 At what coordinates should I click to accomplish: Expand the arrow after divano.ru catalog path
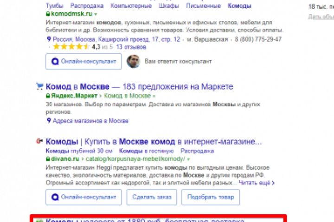[x=188, y=159]
